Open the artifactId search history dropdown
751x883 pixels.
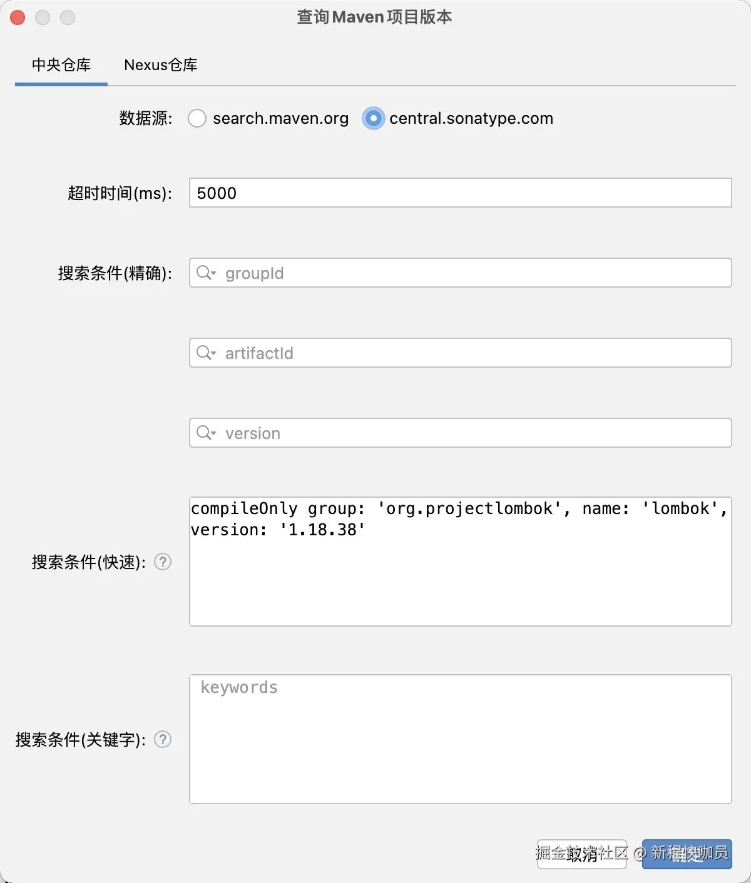coord(215,355)
